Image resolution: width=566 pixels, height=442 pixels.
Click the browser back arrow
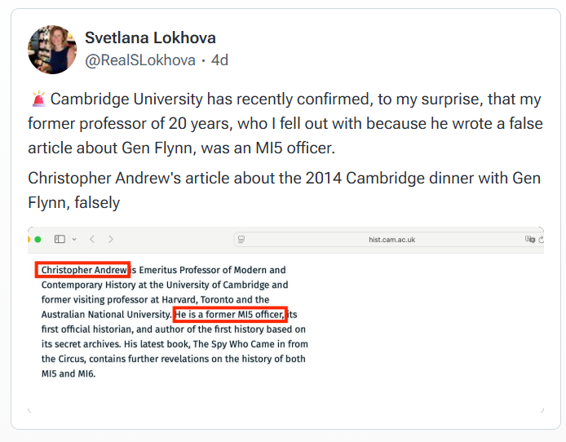(92, 239)
